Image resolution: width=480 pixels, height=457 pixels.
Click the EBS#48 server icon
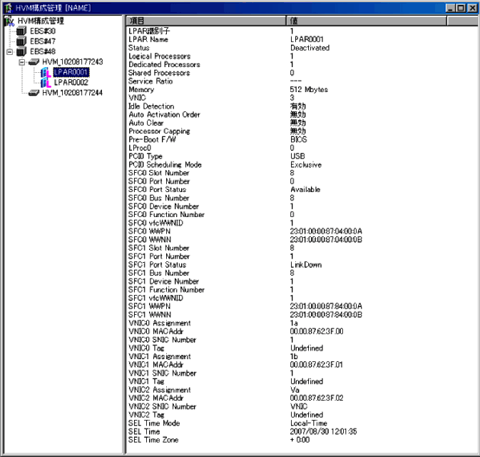[x=21, y=51]
